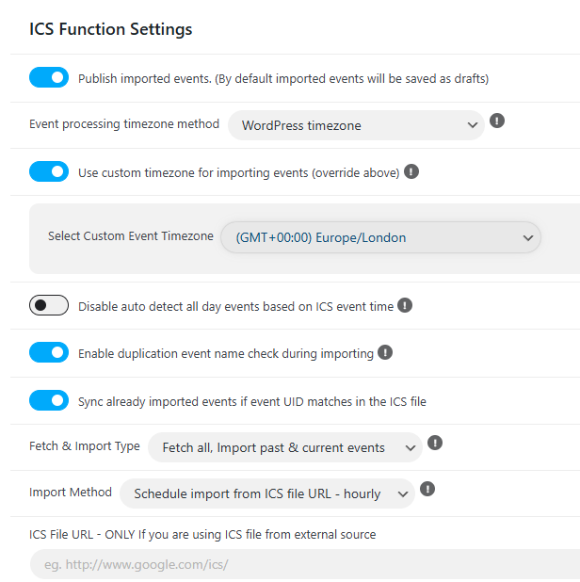Image resolution: width=580 pixels, height=582 pixels.
Task: Click info icon beside Fetch & Import Type
Action: click(435, 443)
